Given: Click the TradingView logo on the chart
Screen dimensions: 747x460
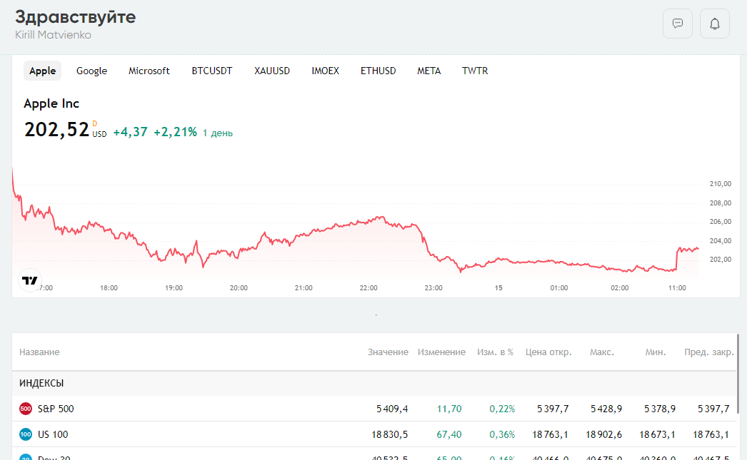Looking at the screenshot, I should pos(29,280).
